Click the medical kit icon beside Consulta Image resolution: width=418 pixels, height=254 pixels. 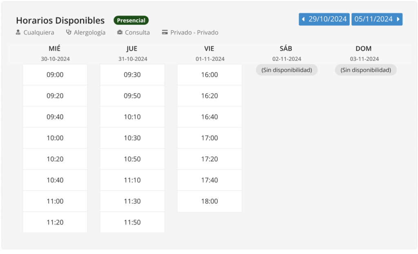(x=120, y=32)
